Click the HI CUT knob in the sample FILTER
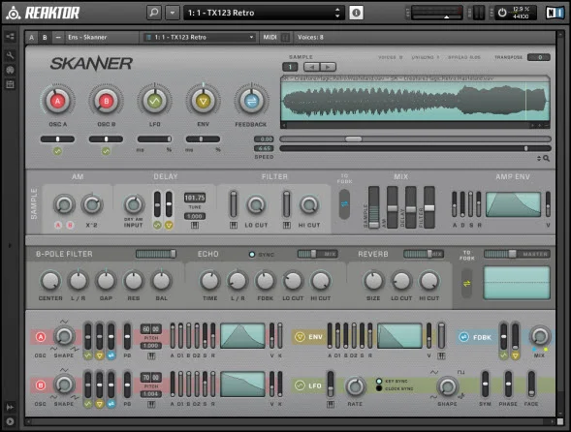This screenshot has height=432, width=571. pos(309,205)
